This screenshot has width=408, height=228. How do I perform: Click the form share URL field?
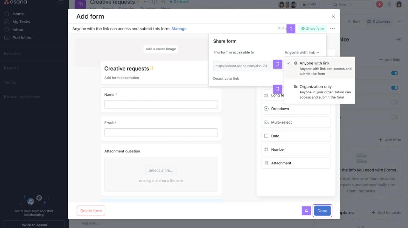click(242, 65)
